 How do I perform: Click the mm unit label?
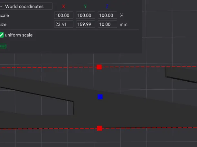pos(124,24)
